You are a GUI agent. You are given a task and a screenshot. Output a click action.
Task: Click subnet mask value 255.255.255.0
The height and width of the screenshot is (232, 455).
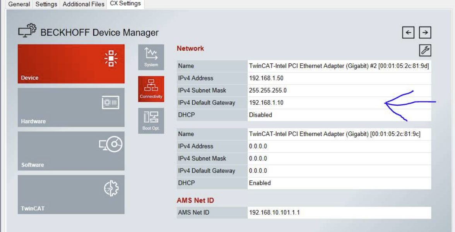coord(268,90)
